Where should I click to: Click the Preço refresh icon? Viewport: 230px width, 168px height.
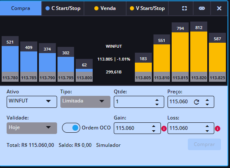[x=196, y=102]
